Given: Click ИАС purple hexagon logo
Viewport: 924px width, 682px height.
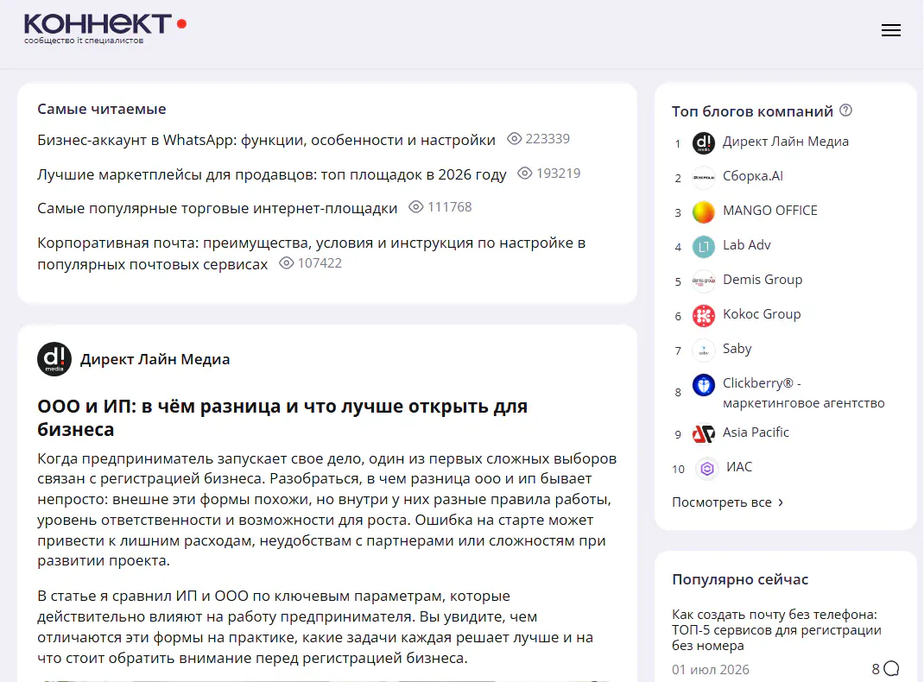Looking at the screenshot, I should pos(706,468).
